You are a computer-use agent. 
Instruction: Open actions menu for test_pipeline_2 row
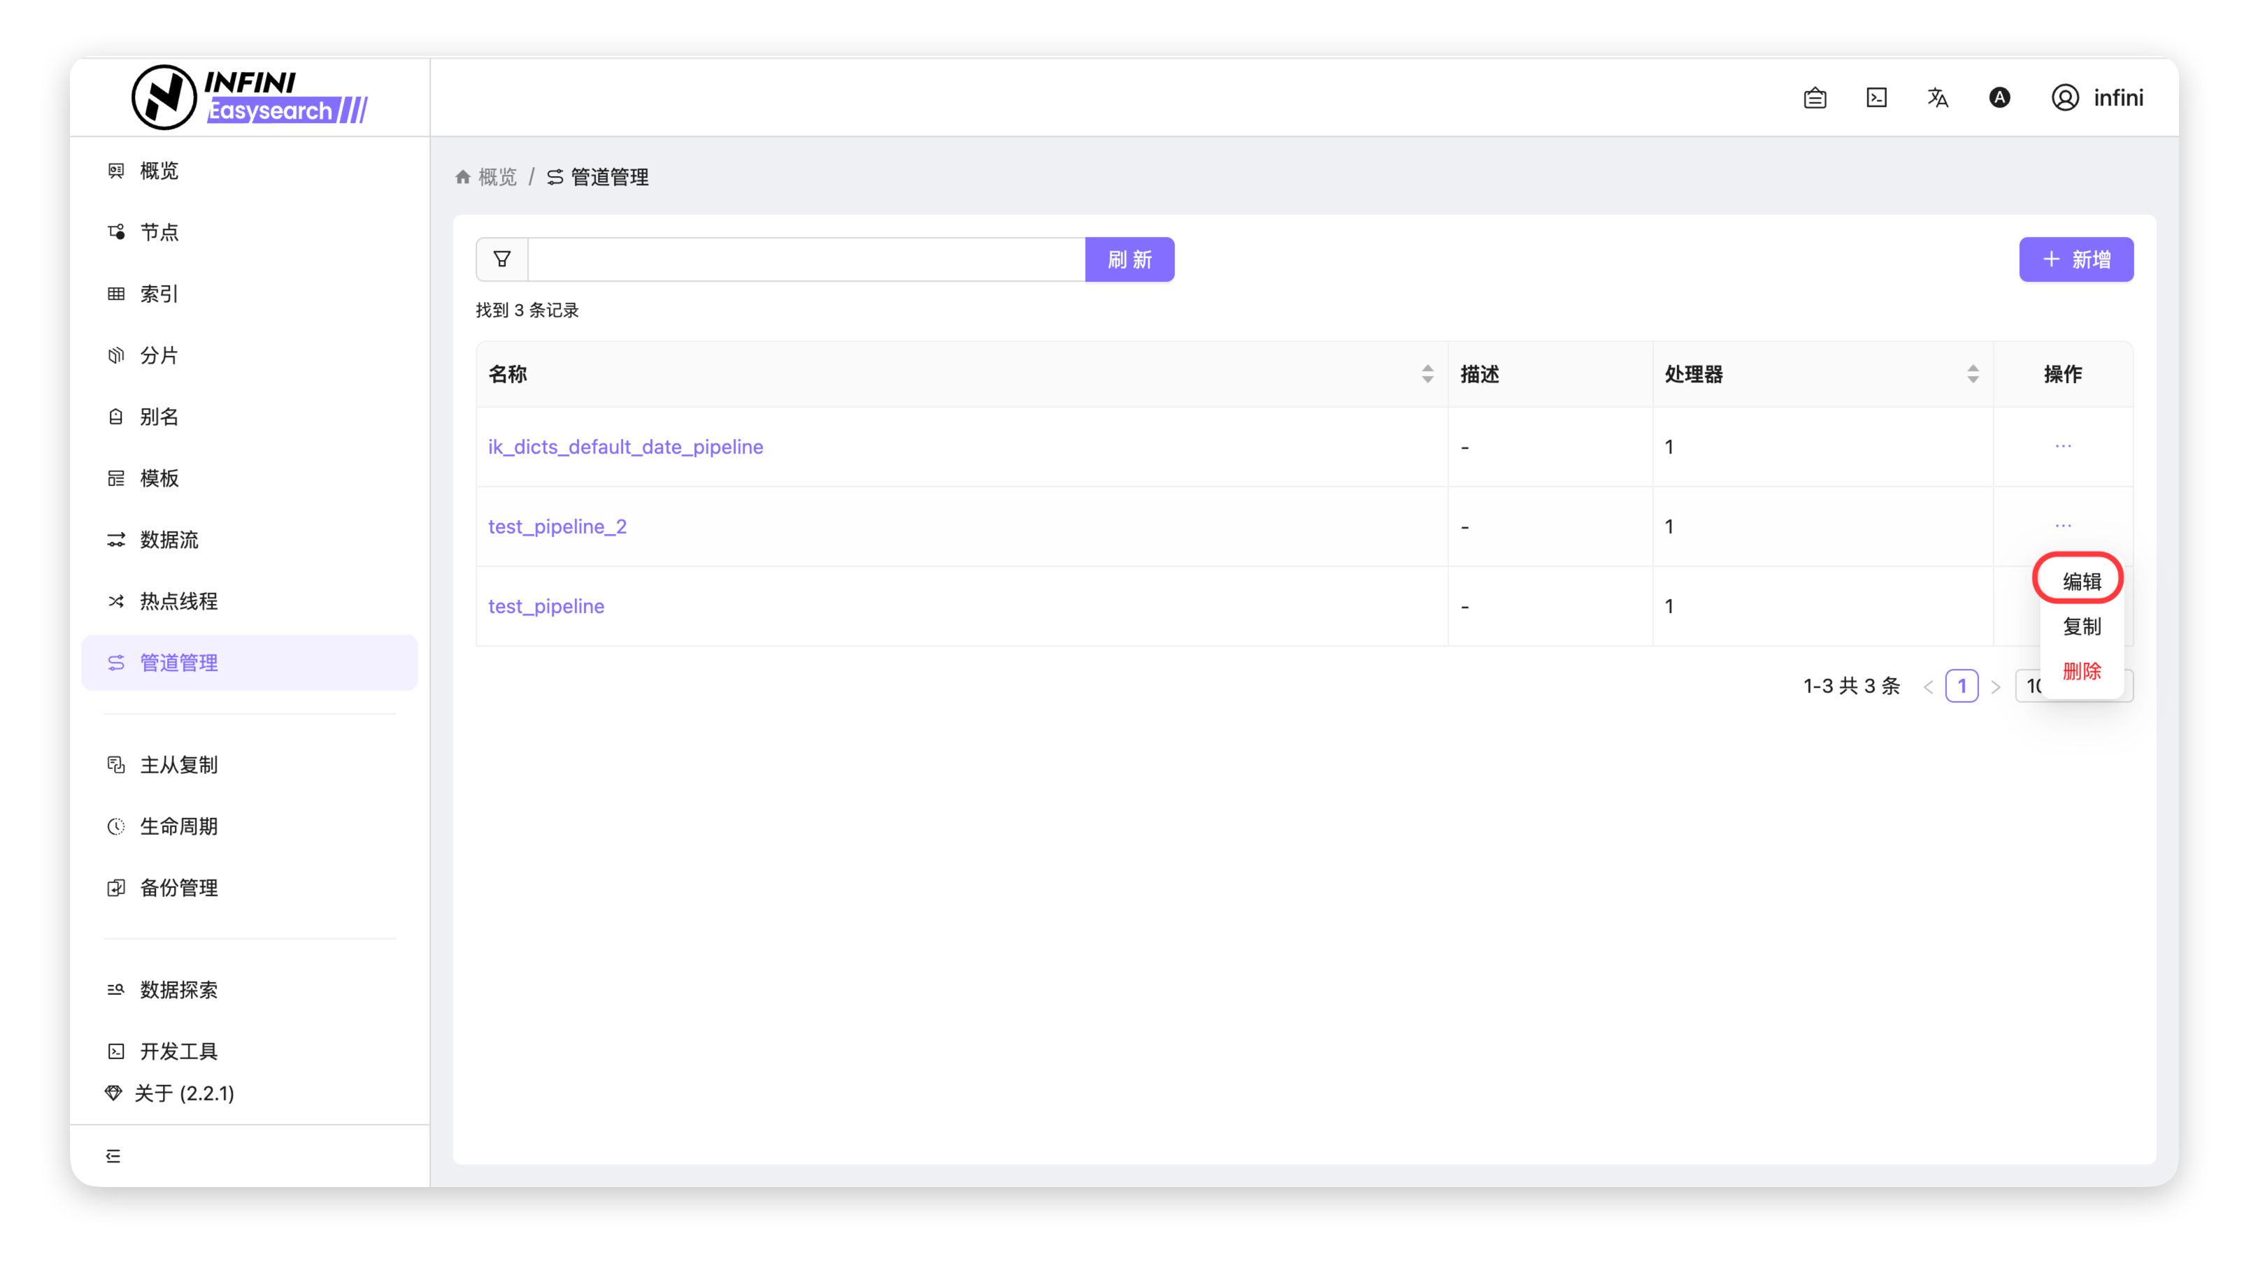2063,526
